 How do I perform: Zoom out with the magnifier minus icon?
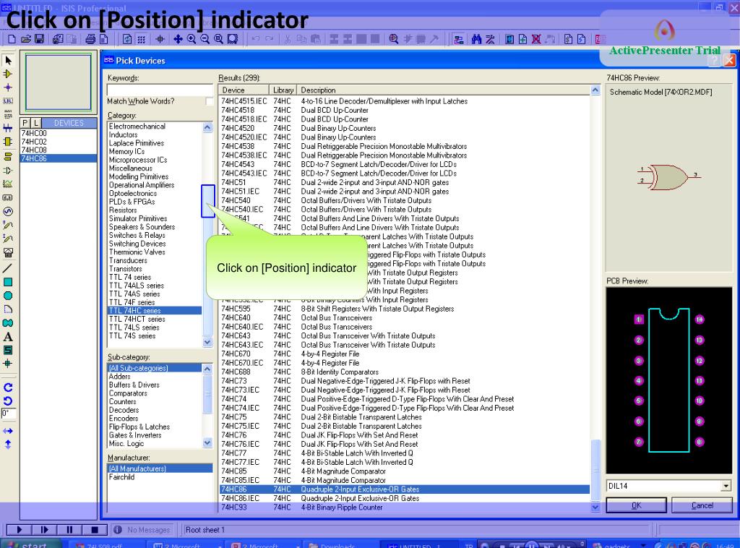pos(205,39)
